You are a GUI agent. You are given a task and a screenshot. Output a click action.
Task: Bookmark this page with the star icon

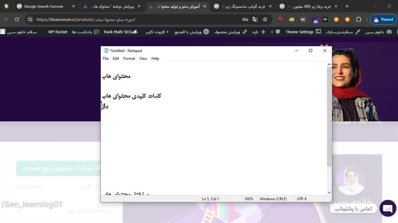click(265, 20)
